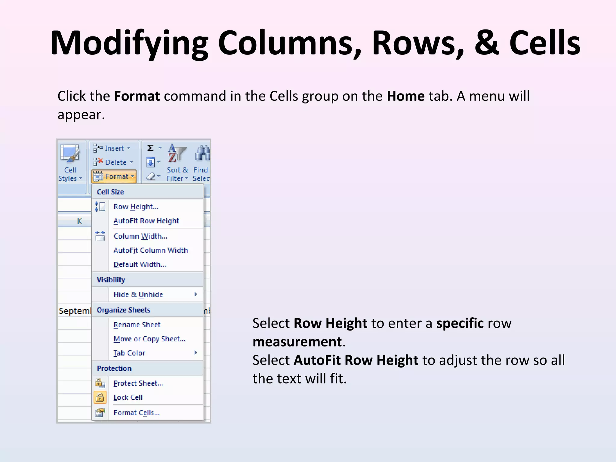Viewport: 616px width, 462px height.
Task: Click the Lock Cell padlock icon
Action: point(100,397)
